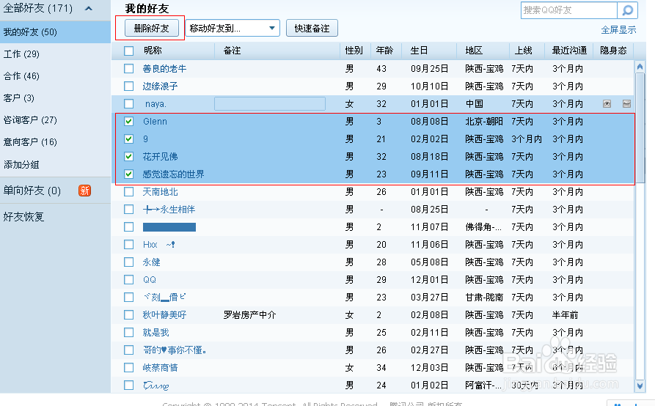The image size is (655, 406).
Task: Sort by 上线 column header
Action: (x=523, y=51)
